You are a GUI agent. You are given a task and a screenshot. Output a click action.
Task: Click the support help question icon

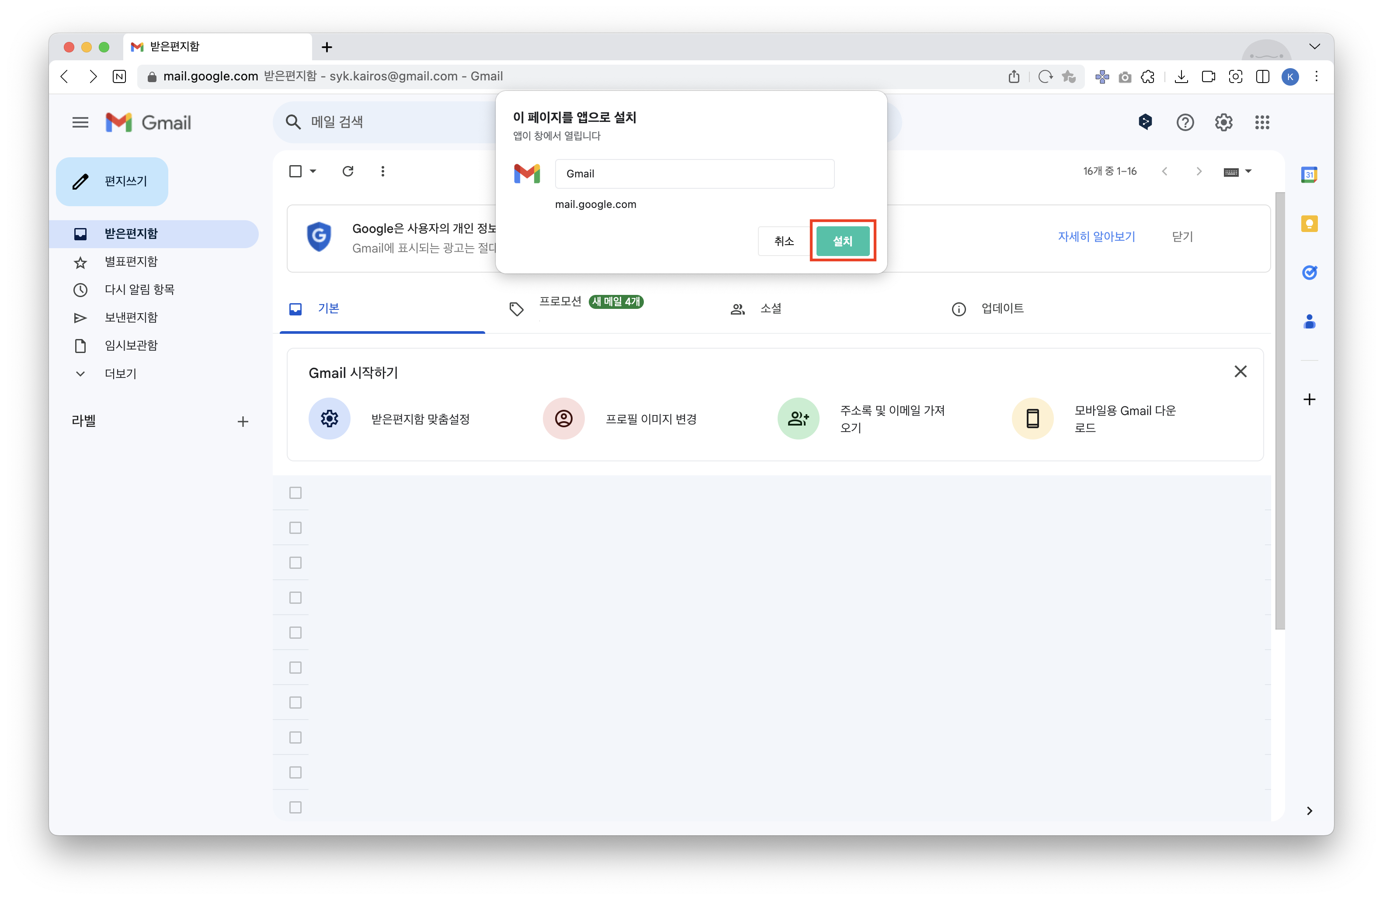tap(1185, 122)
